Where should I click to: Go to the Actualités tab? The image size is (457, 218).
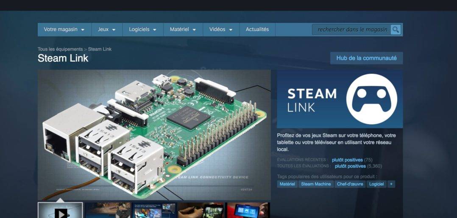coord(257,30)
